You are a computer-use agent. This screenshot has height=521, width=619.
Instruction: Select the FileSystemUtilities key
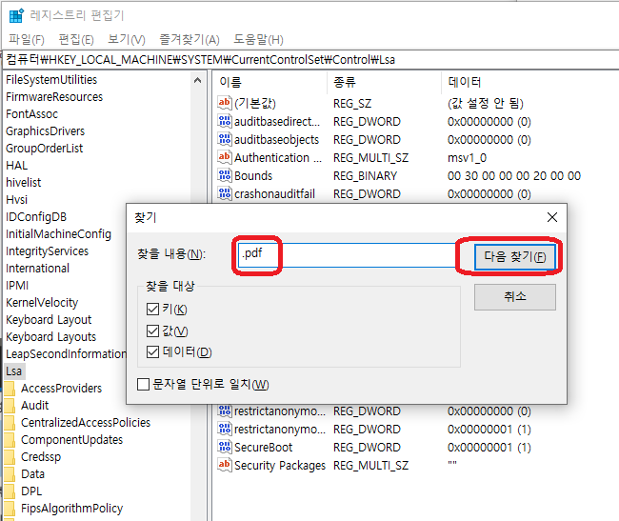tap(51, 80)
